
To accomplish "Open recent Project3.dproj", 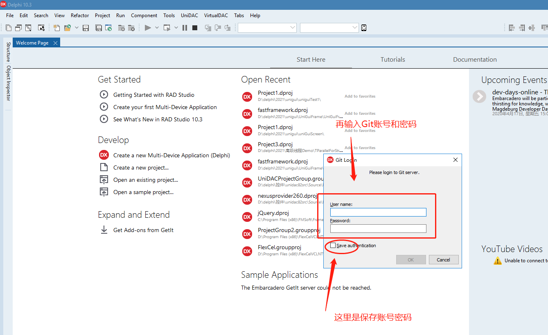I will click(275, 144).
